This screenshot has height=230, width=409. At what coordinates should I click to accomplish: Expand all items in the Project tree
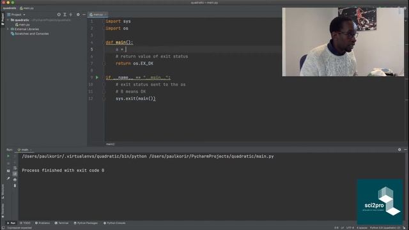(65, 15)
